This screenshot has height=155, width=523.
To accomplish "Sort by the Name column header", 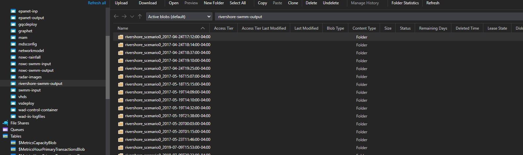I will [161, 28].
